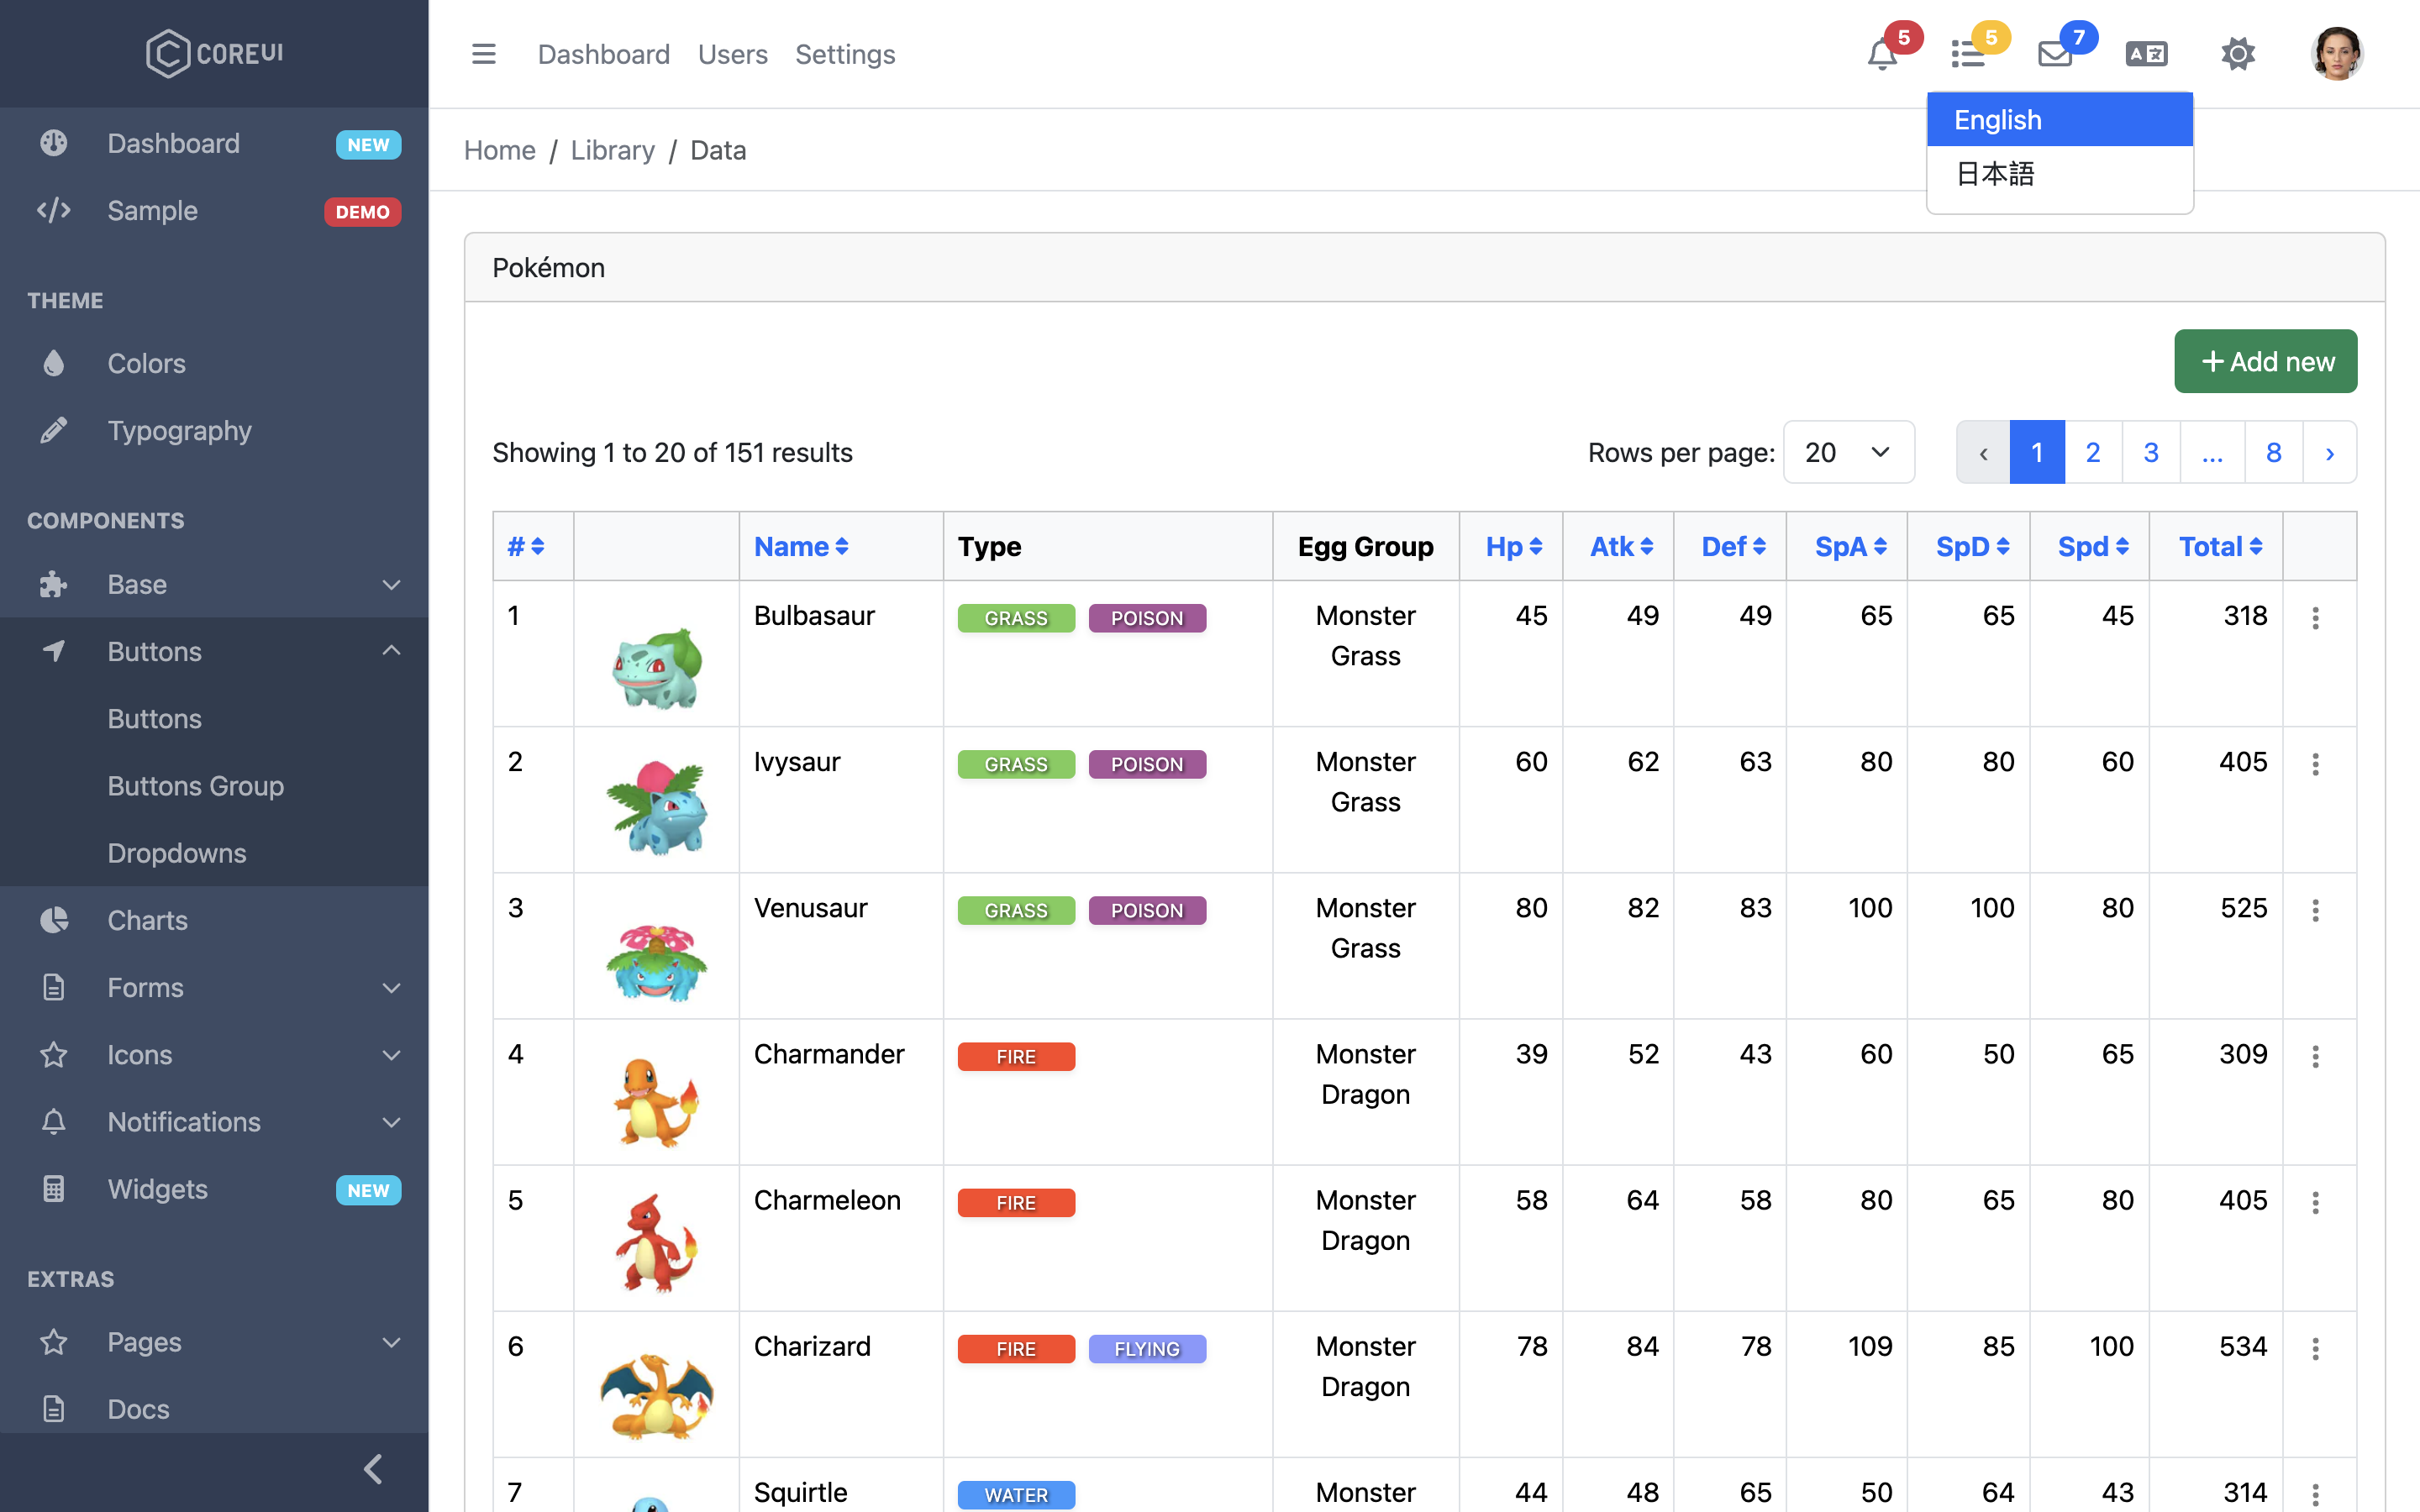Open the three-dot menu for Bulbasaur
Image resolution: width=2420 pixels, height=1512 pixels.
tap(2315, 618)
